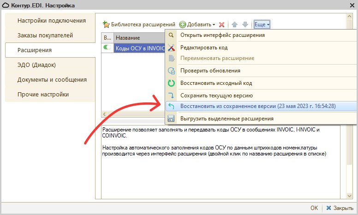Viewport: 358px width, 215px height.
Task: Expand the Еще menu
Action: [262, 24]
